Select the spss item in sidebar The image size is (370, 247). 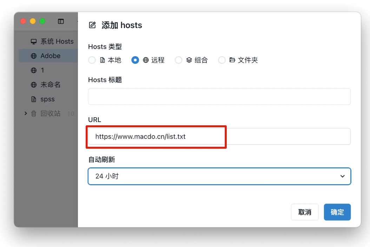pyautogui.click(x=47, y=99)
